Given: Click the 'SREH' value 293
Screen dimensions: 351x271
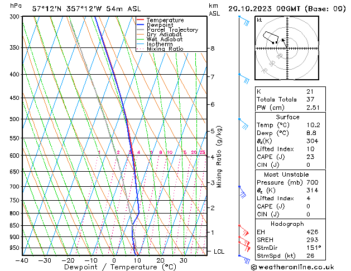Looking at the screenshot, I should tap(312, 240).
